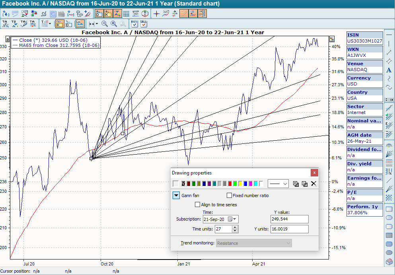Expand the Gann fan drawing type dropdown
The height and width of the screenshot is (275, 395).
[x=176, y=196]
